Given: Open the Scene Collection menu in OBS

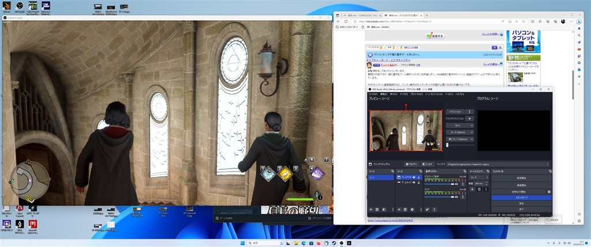Looking at the screenshot, I should pyautogui.click(x=434, y=94).
